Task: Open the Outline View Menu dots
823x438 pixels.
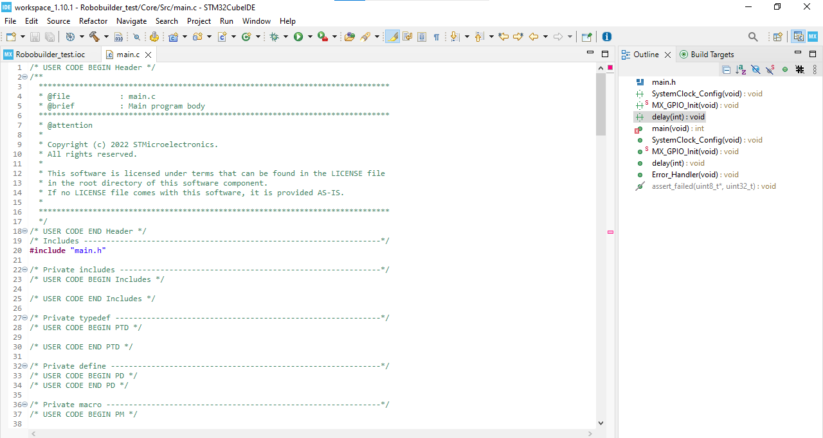Action: click(x=815, y=69)
